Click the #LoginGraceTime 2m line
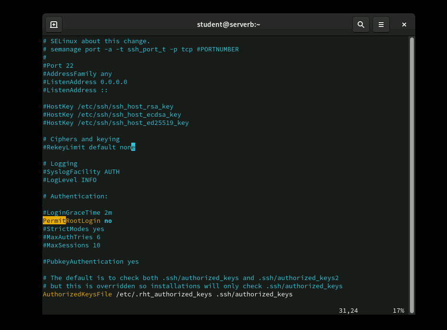The height and width of the screenshot is (330, 447). pyautogui.click(x=77, y=213)
